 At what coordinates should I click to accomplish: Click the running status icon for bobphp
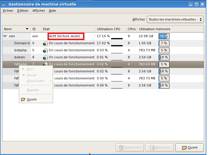pyautogui.click(x=45, y=50)
